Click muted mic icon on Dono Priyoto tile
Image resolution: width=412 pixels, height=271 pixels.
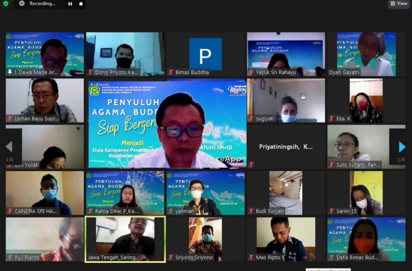tap(90, 72)
